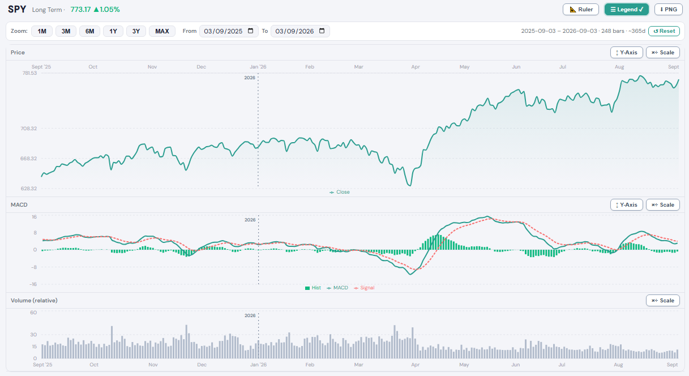Click the Long Term label
Viewport: 689px width, 376px height.
pyautogui.click(x=47, y=10)
